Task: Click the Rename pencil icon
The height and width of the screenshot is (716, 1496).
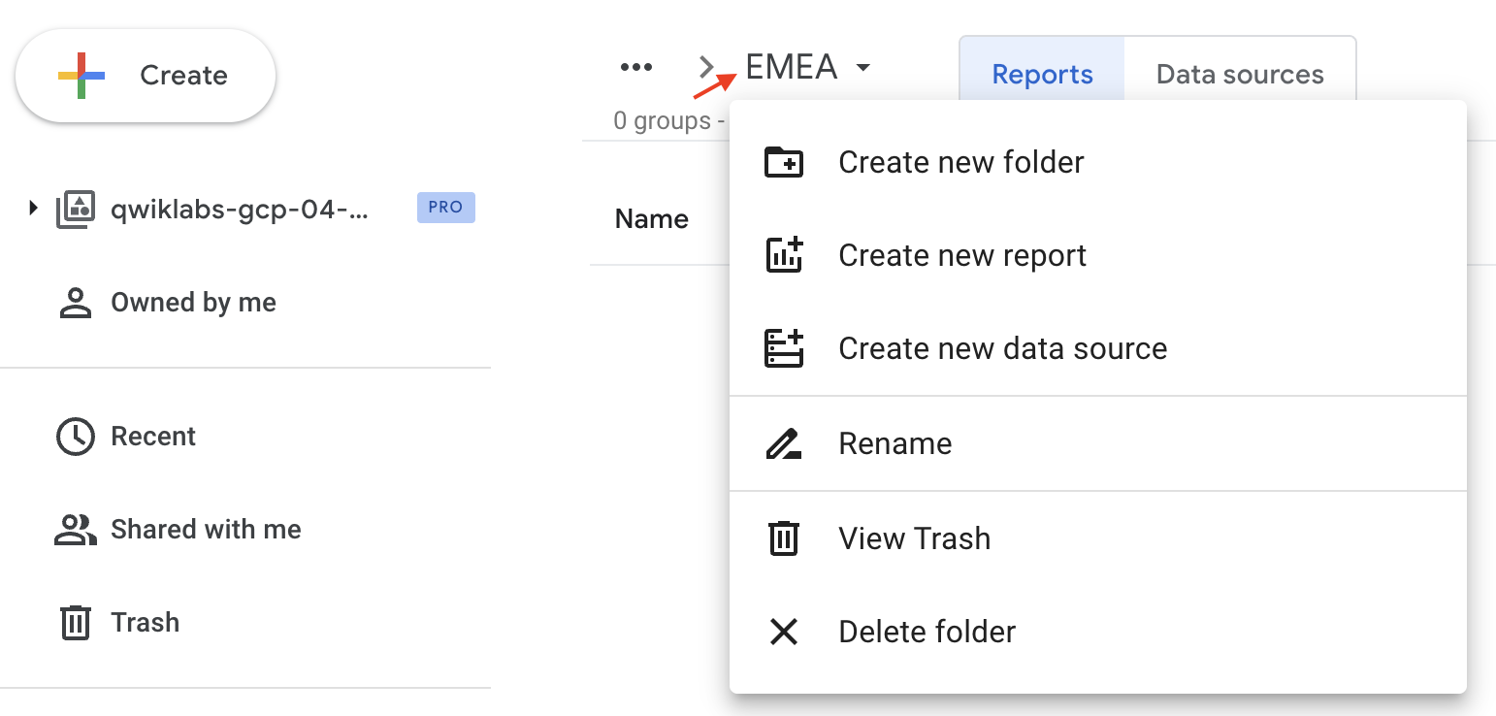Action: (x=784, y=443)
